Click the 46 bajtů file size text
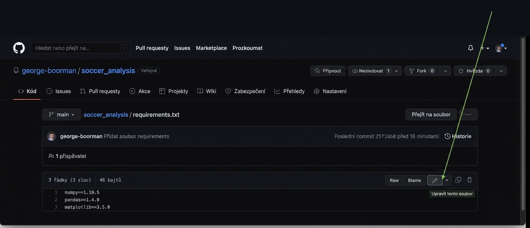 (x=110, y=180)
